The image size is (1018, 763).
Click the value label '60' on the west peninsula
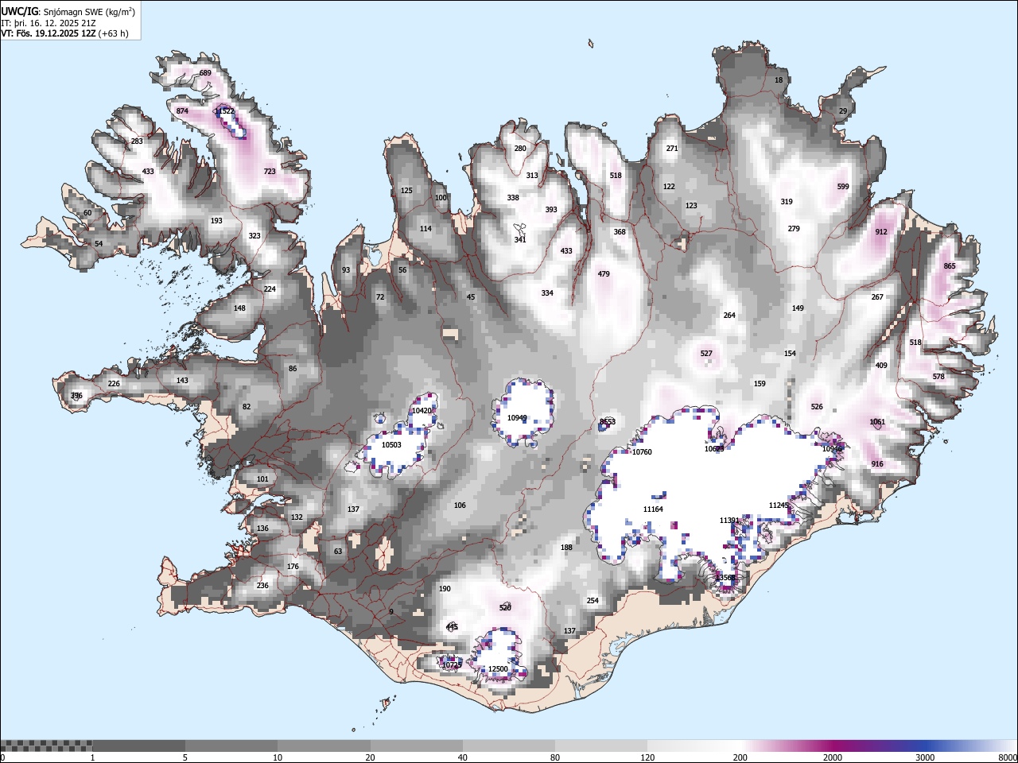[x=87, y=213]
